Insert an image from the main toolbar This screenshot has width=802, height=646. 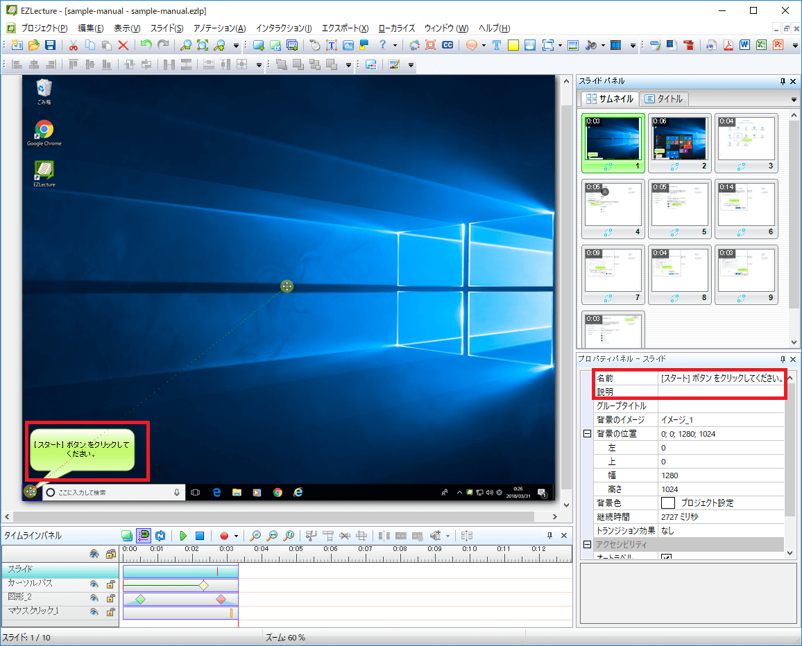pyautogui.click(x=573, y=45)
